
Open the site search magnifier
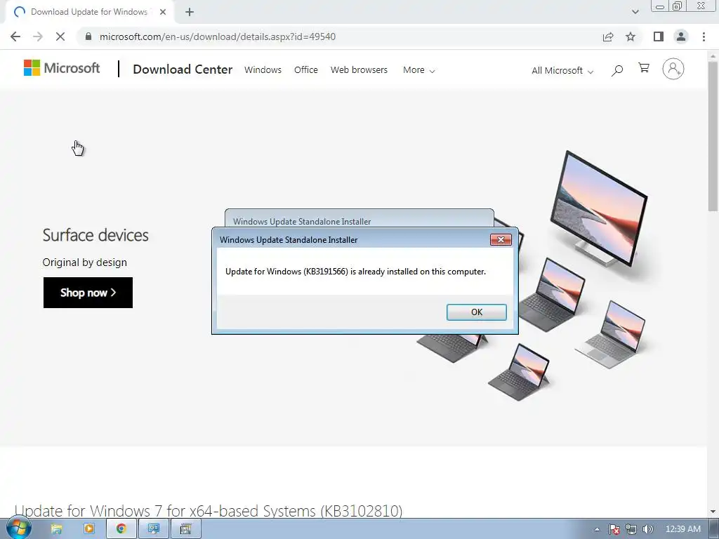click(x=617, y=70)
